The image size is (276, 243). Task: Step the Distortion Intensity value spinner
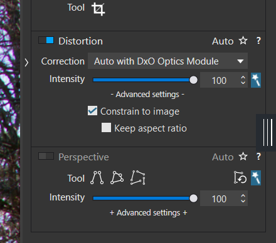coord(243,80)
